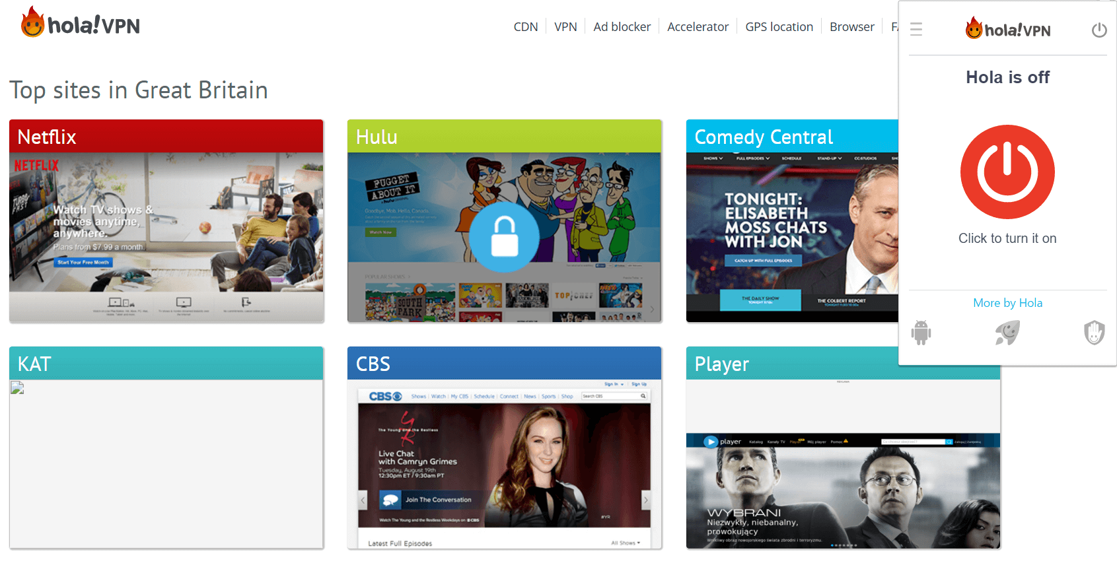The image size is (1117, 565).
Task: Click the 'Top sites in Great Britain' heading
Action: (139, 90)
